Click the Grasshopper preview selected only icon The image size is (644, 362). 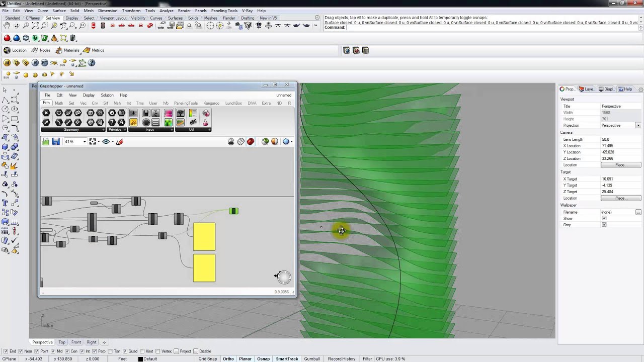pos(265,142)
